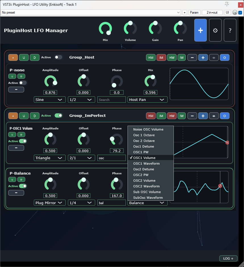
Task: Move Group_ImPerfect up with U button
Action: 24,116
